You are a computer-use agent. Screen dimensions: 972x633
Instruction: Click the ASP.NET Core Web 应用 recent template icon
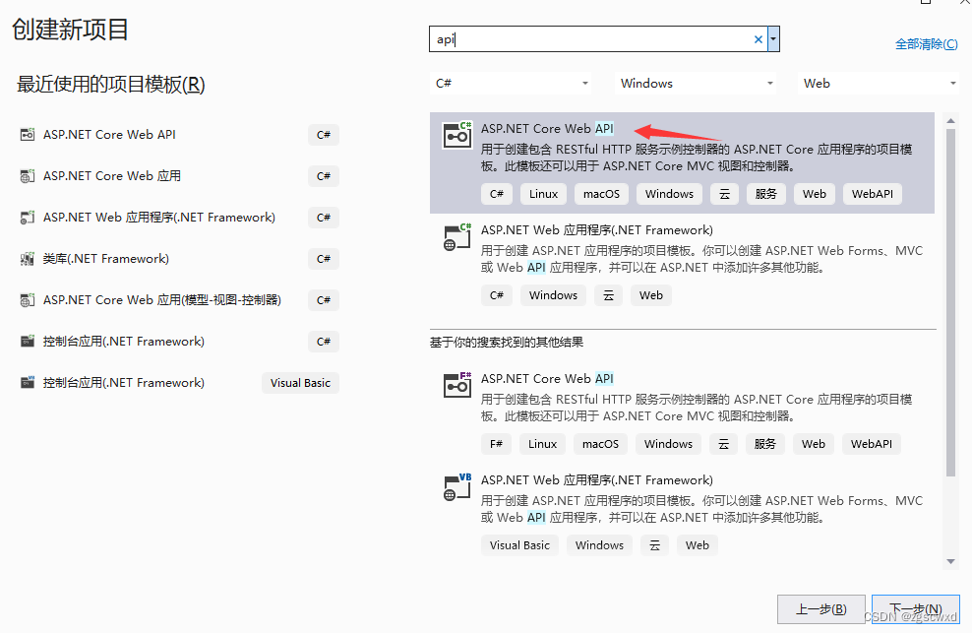[x=28, y=176]
